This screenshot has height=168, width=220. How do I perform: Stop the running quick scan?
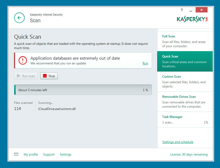[49, 76]
